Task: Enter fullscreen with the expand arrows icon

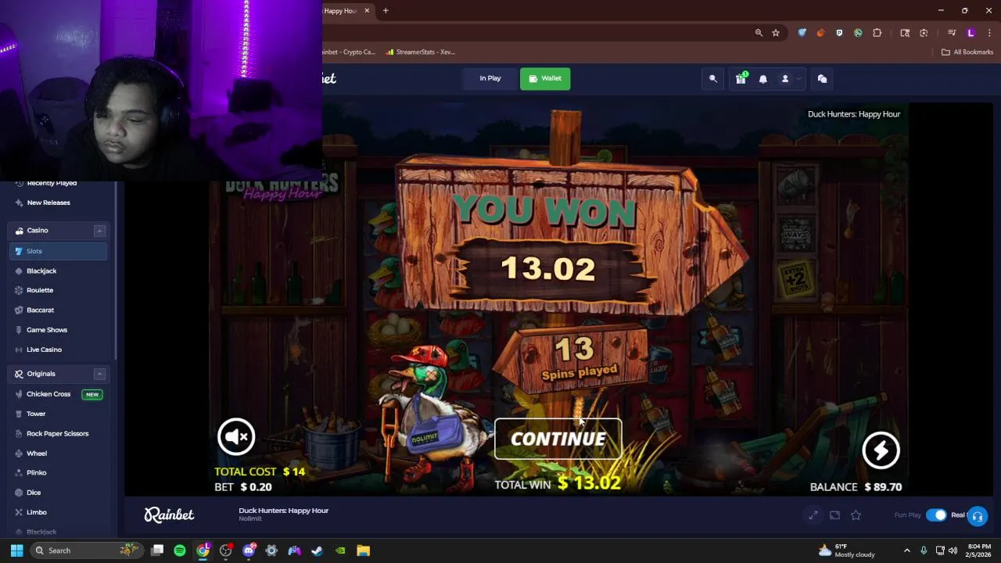Action: 813,515
